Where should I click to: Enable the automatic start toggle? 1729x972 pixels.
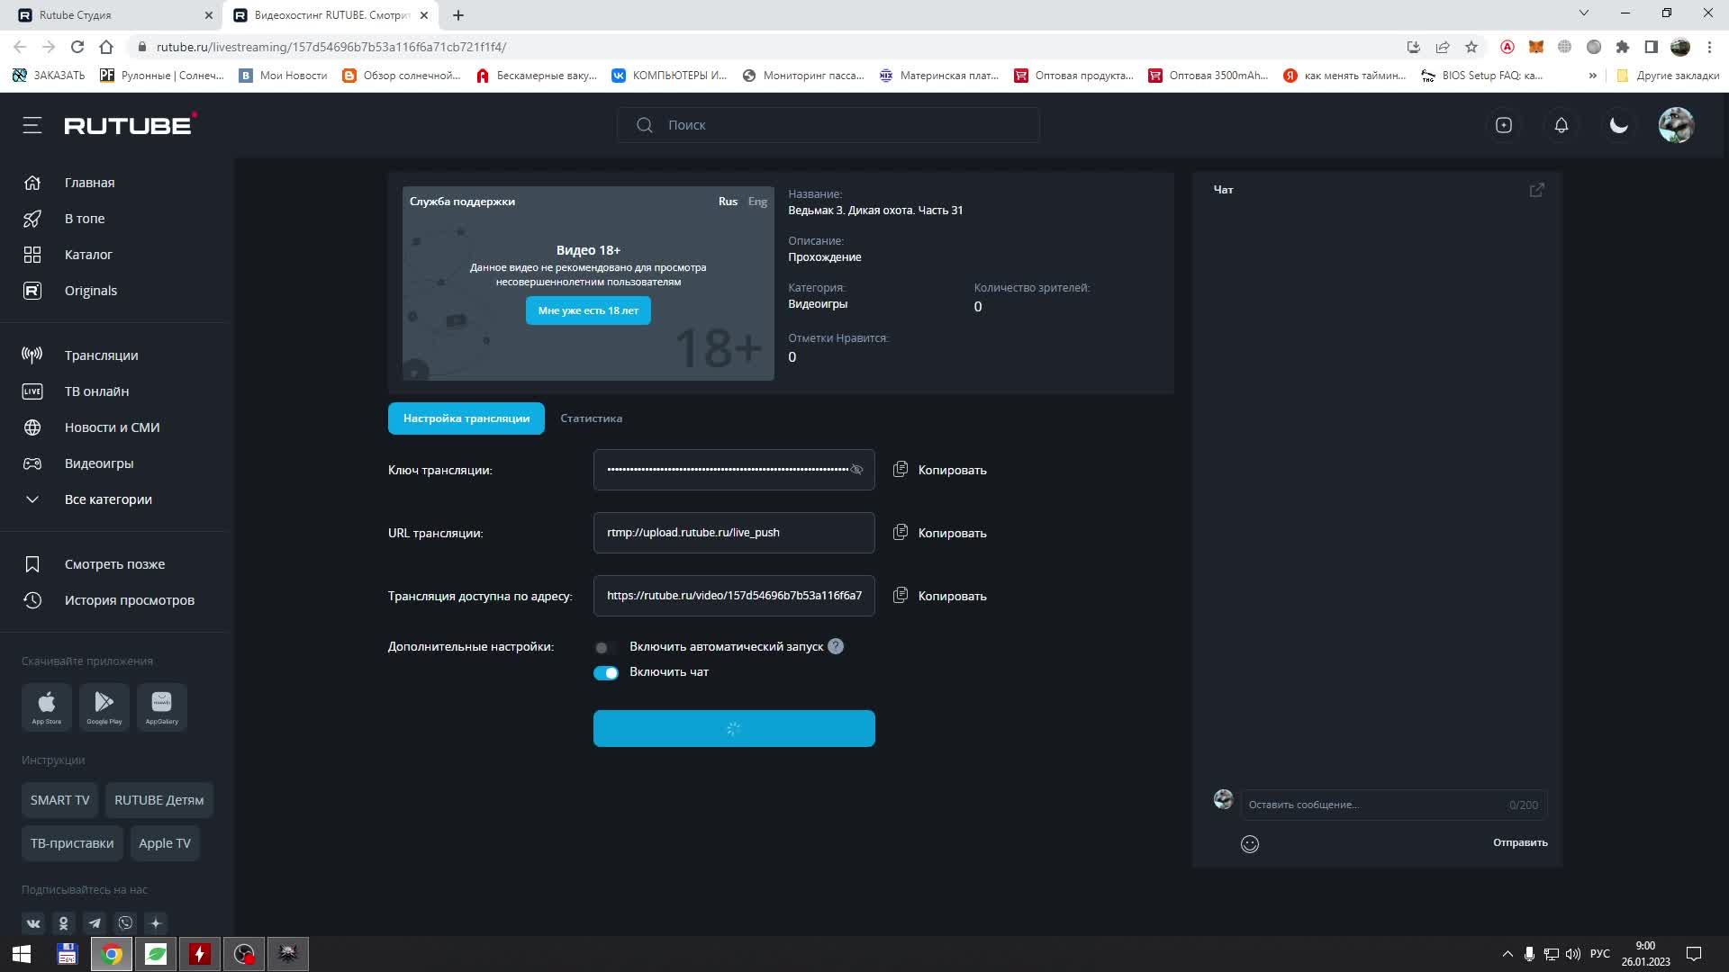(605, 647)
